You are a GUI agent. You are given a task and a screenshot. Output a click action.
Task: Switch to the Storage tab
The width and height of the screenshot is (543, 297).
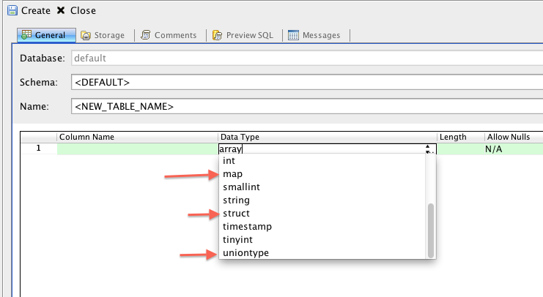[103, 35]
